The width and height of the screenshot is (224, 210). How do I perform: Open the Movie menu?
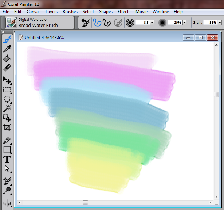click(141, 12)
